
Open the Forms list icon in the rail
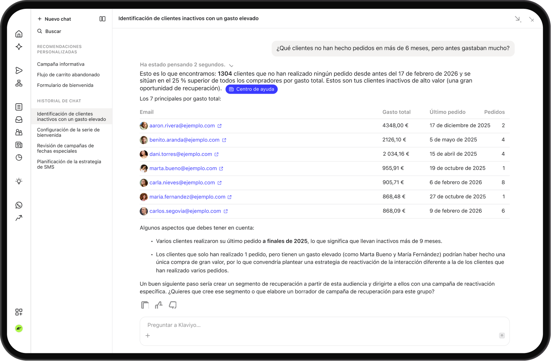(19, 107)
